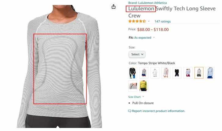The width and height of the screenshot is (222, 131).
Task: Open the 147 ratings link
Action: tap(162, 21)
